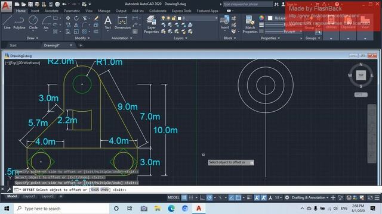382x214 pixels.
Task: Toggle 2D object snap in status bar
Action: [238, 198]
